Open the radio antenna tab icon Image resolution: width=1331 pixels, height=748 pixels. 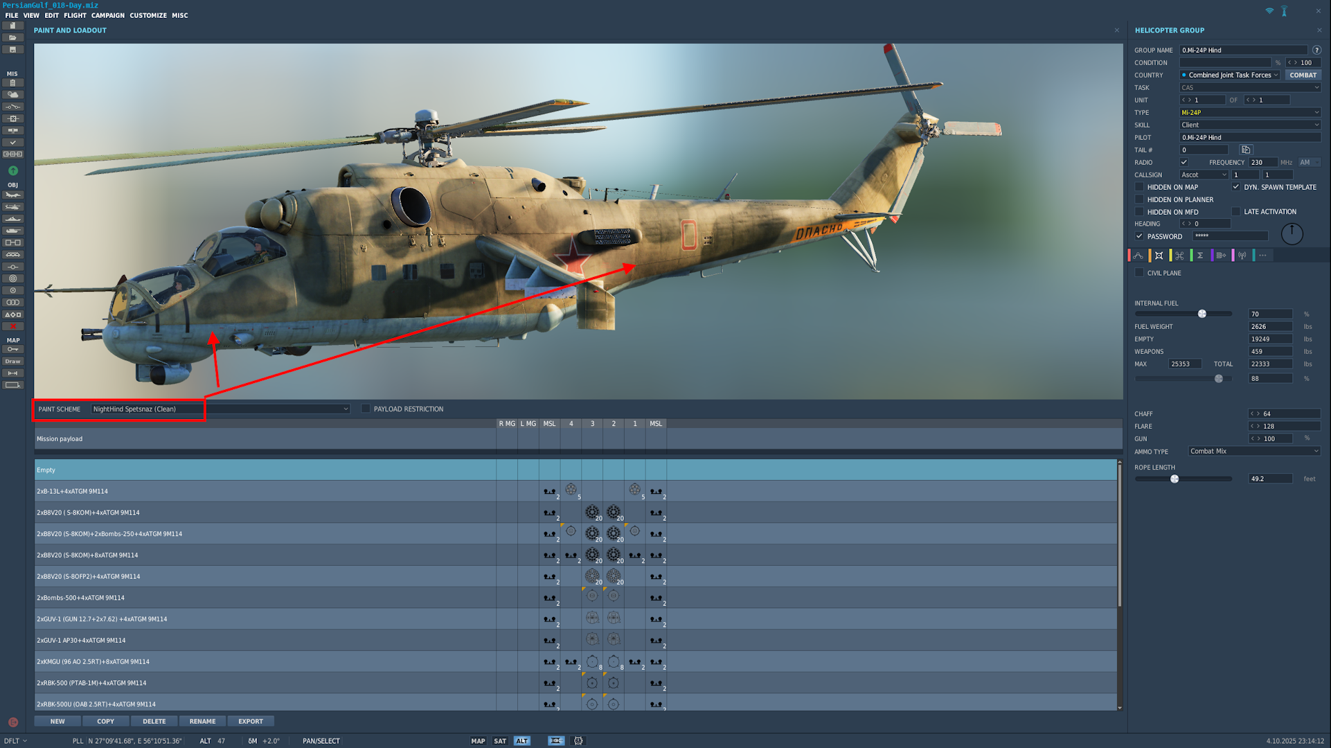tap(1242, 256)
